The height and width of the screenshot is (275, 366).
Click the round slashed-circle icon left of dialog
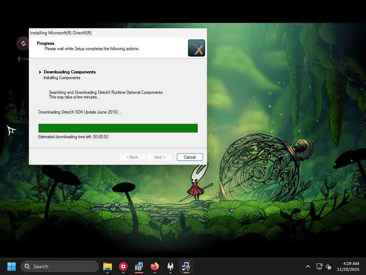[23, 43]
